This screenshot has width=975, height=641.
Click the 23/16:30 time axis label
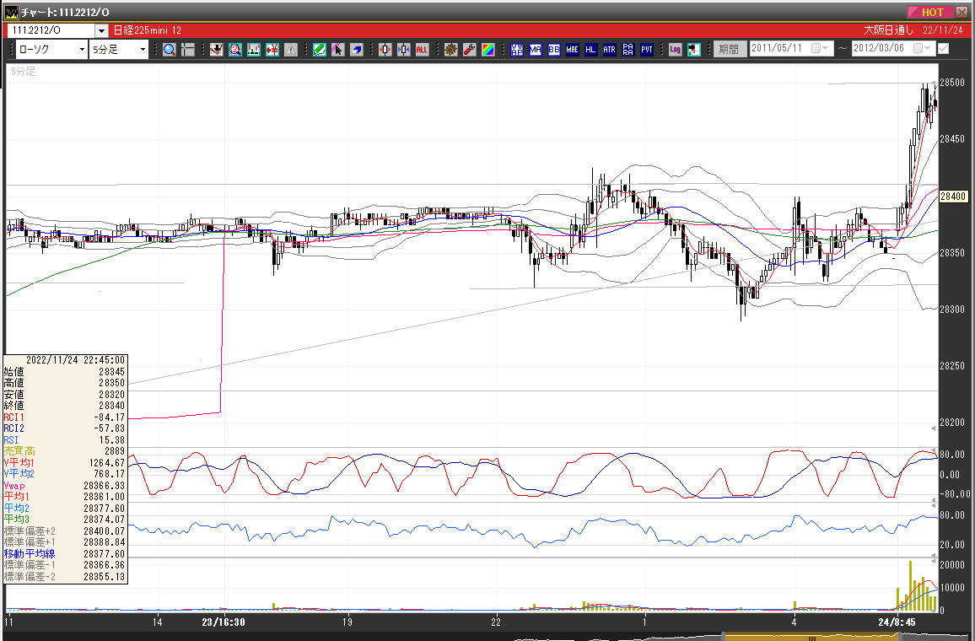click(x=224, y=622)
